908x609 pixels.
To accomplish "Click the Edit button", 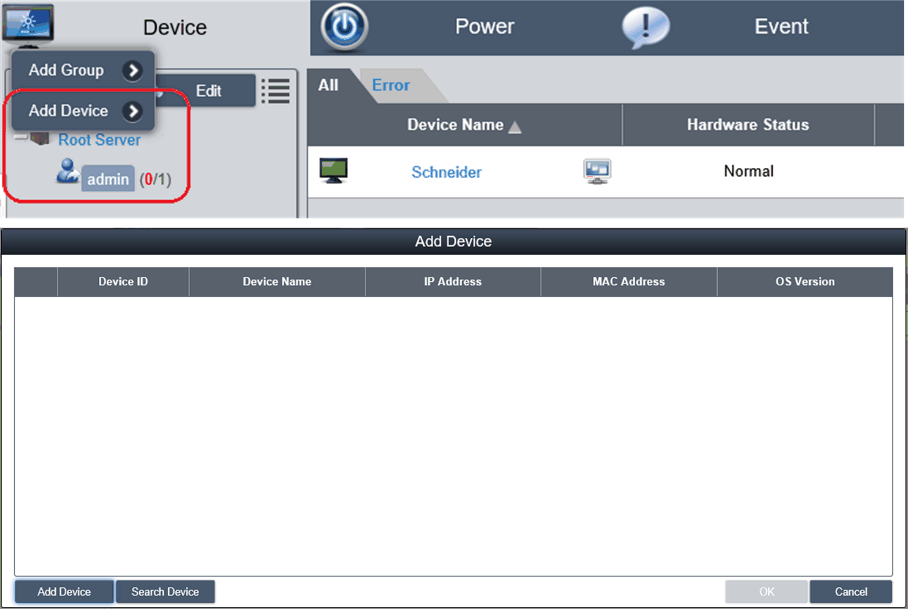I will tap(208, 91).
